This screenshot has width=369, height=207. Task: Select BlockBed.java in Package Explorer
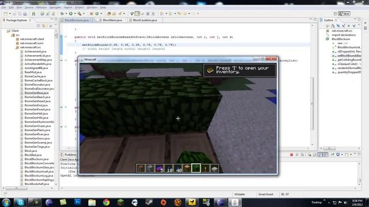(33, 155)
